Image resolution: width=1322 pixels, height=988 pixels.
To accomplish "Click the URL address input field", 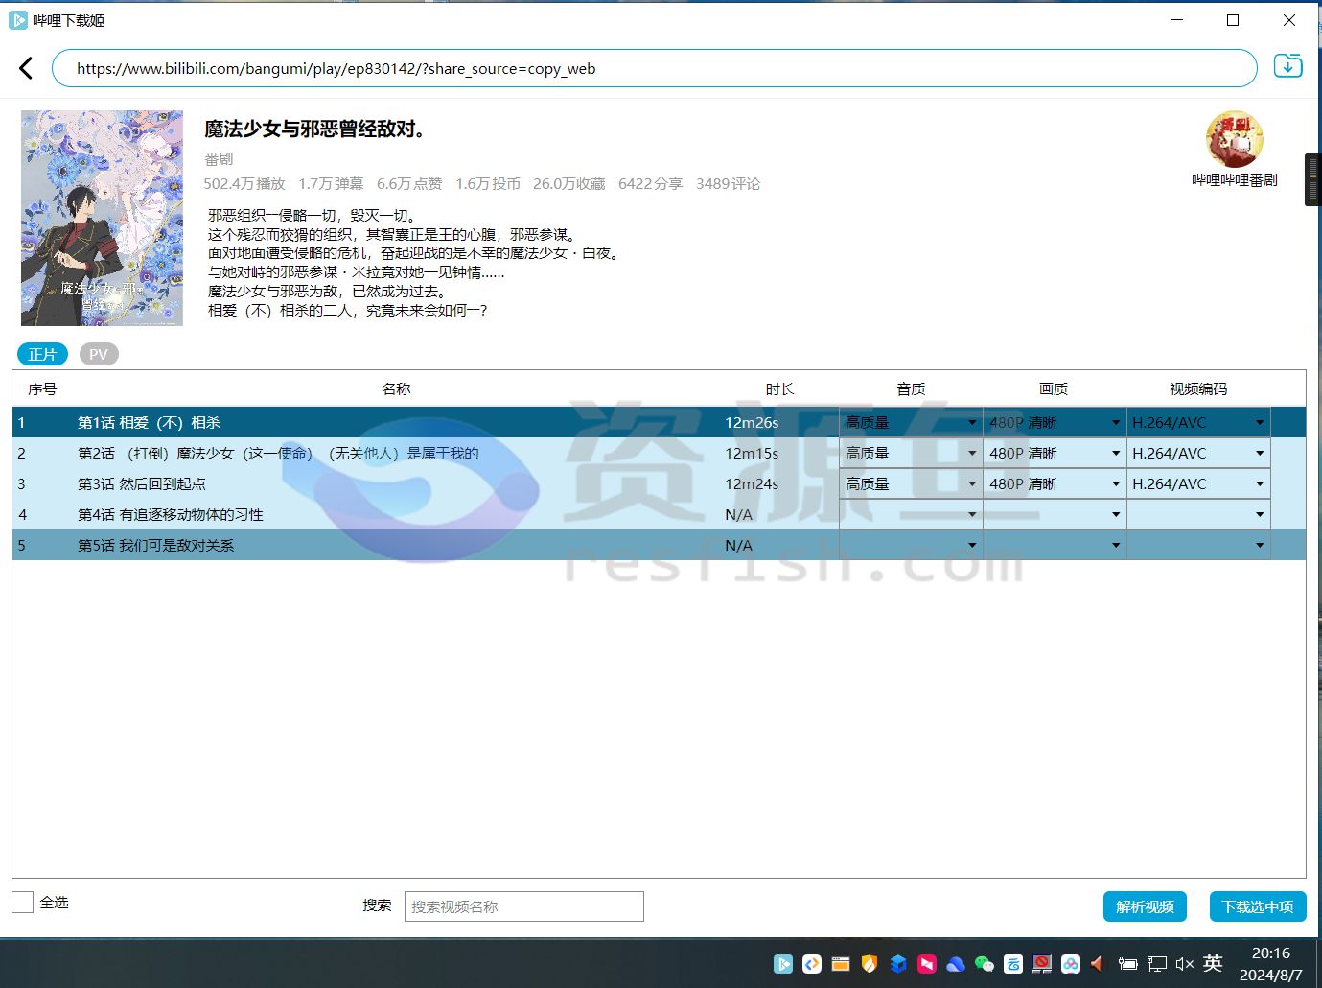I will coord(654,68).
